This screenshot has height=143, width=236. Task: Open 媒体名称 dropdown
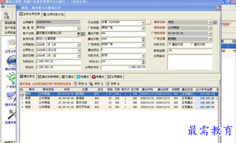point(210,22)
